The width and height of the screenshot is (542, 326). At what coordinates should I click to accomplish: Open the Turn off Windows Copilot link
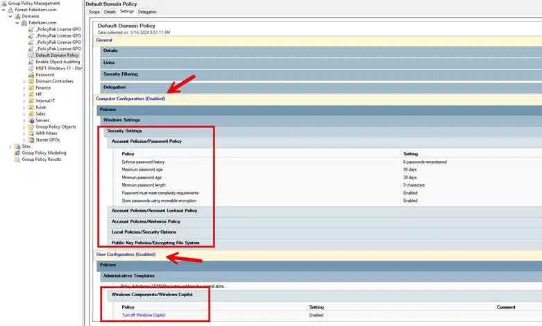tap(143, 315)
